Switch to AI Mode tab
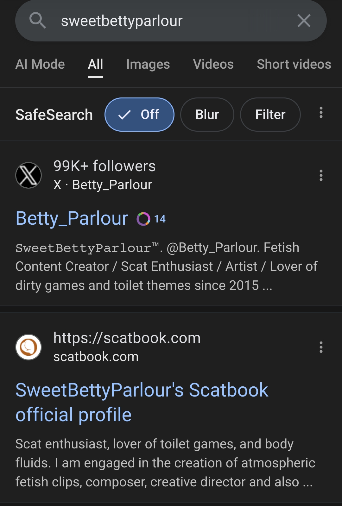Image resolution: width=342 pixels, height=506 pixels. tap(40, 64)
